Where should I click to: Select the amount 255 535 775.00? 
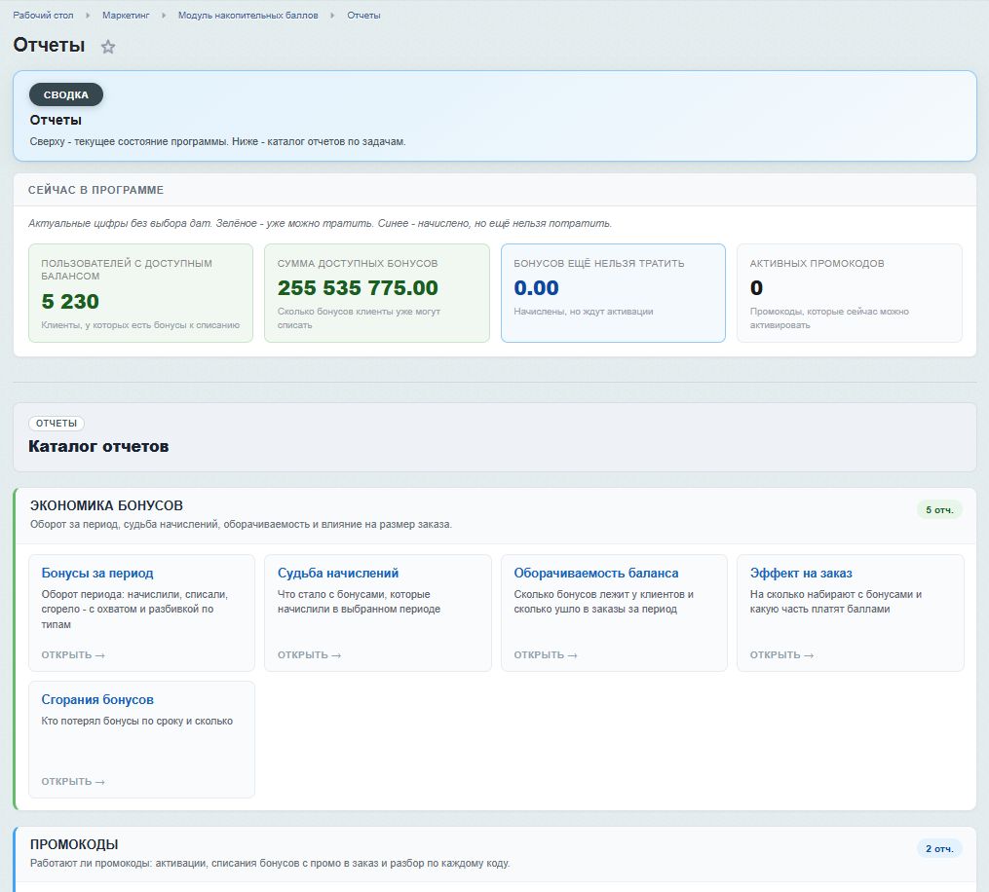pos(358,287)
